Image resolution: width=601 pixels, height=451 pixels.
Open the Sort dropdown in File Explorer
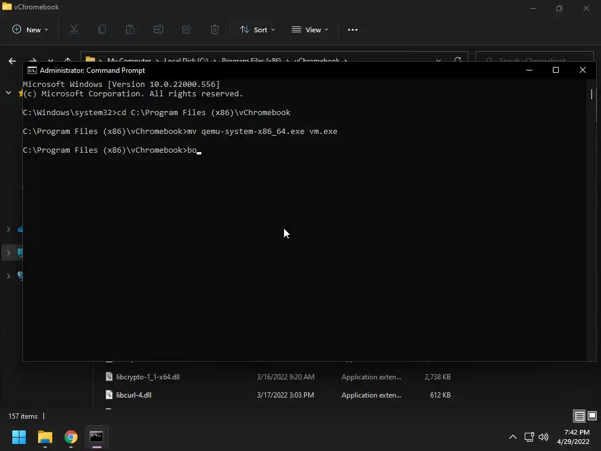257,29
